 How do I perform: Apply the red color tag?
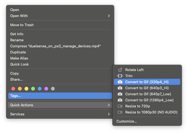point(13,89)
